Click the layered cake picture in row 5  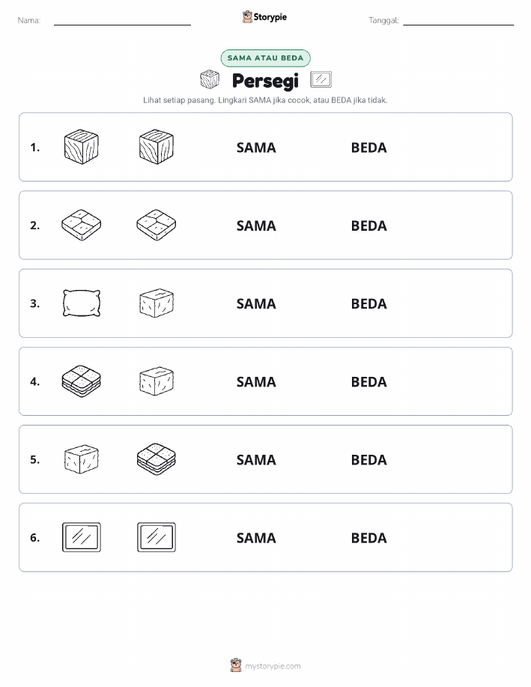[x=157, y=459]
